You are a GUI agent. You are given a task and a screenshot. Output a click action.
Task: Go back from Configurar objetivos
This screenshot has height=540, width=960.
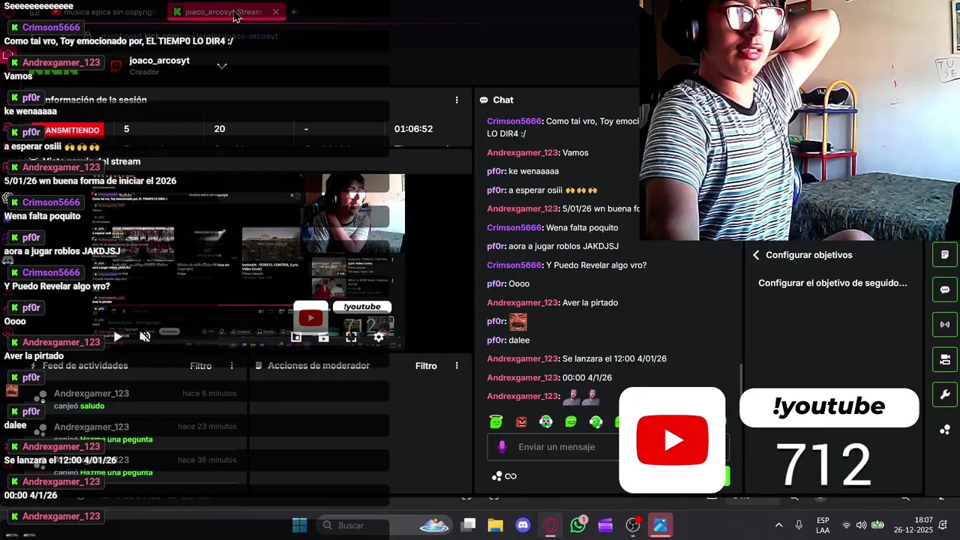pyautogui.click(x=756, y=255)
